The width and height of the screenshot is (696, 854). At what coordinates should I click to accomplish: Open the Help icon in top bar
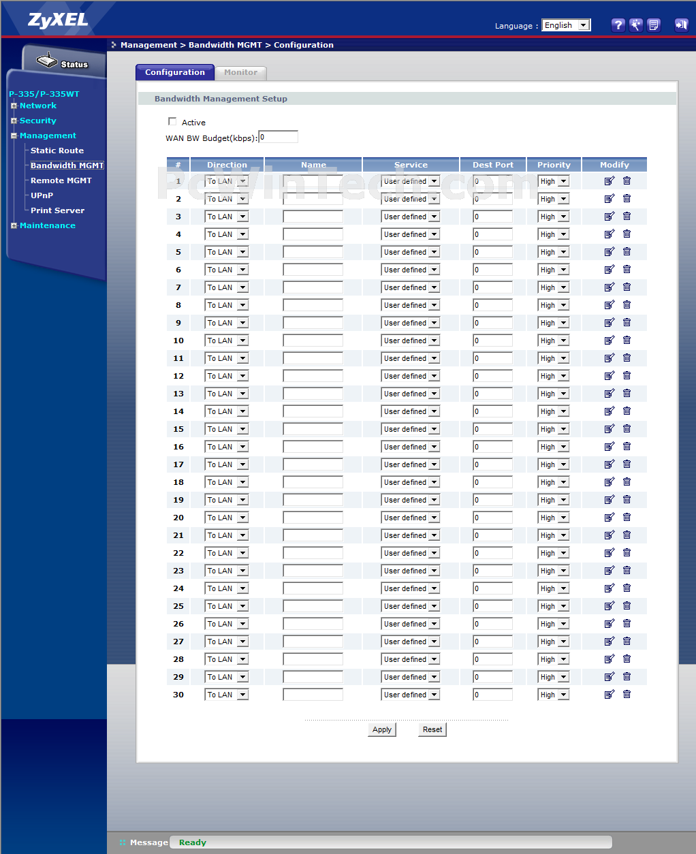click(618, 25)
